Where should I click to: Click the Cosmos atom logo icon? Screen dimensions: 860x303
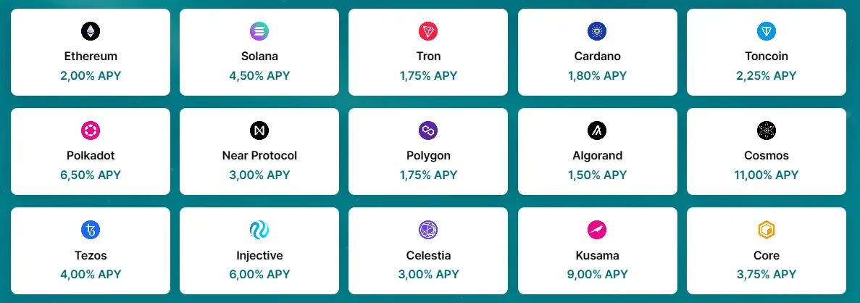point(767,130)
